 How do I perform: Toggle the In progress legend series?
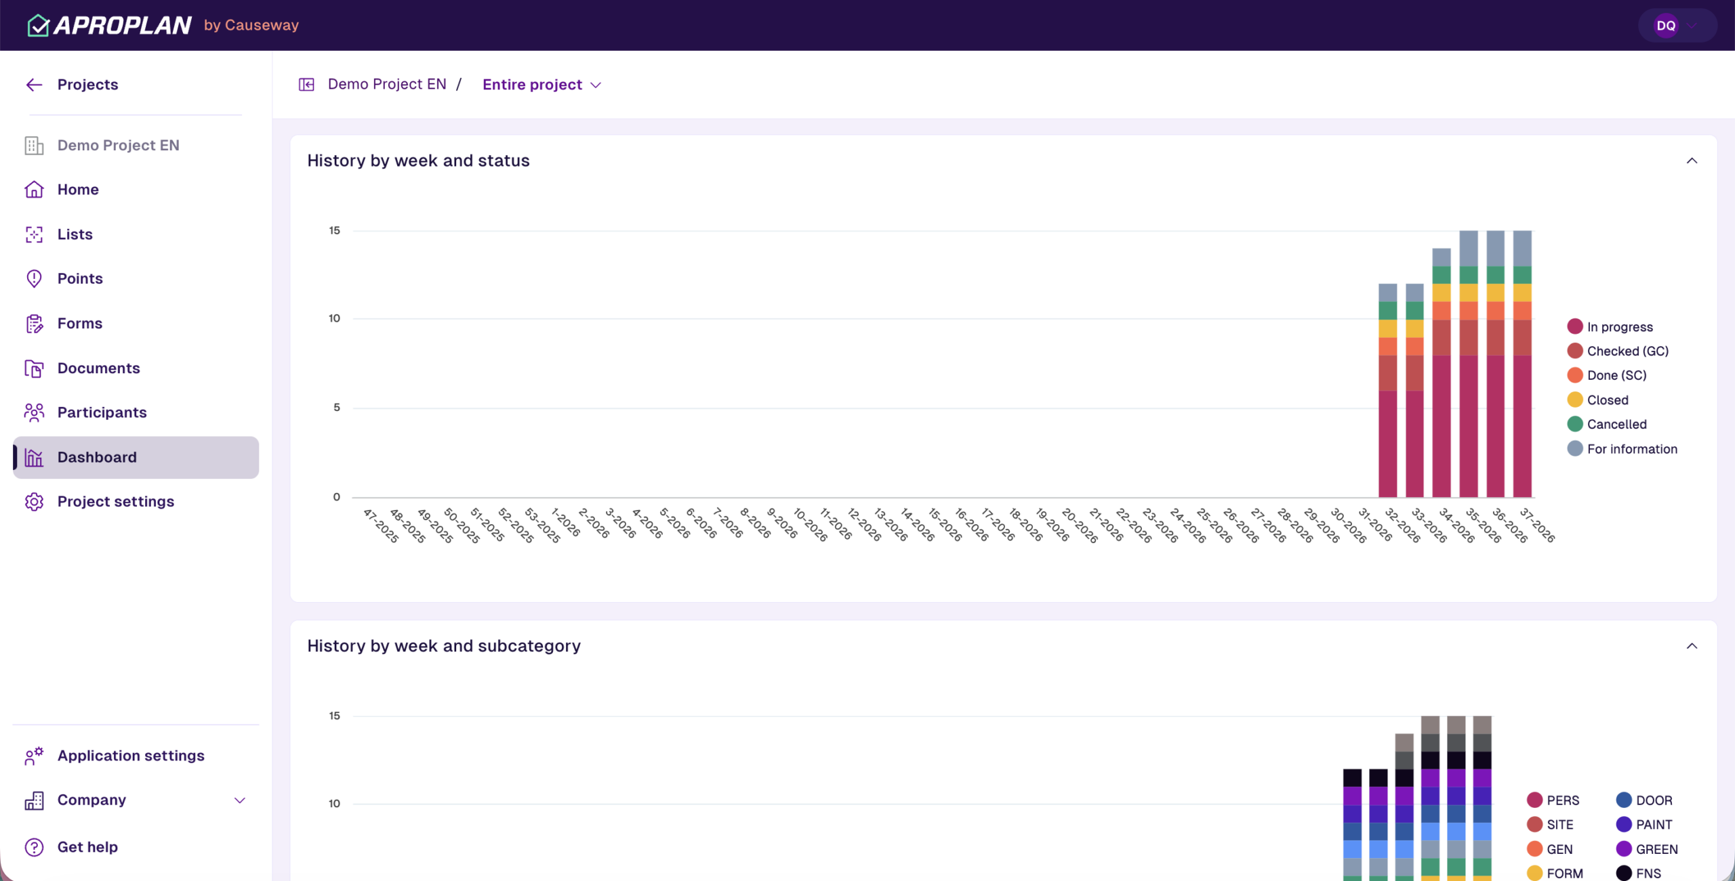coord(1610,327)
